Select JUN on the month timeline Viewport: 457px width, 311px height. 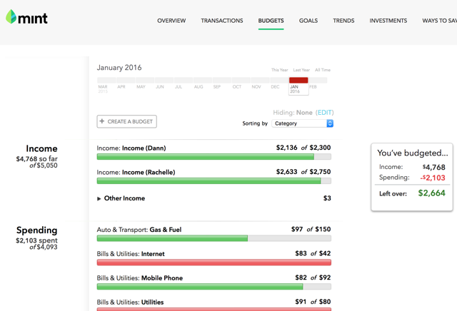160,87
